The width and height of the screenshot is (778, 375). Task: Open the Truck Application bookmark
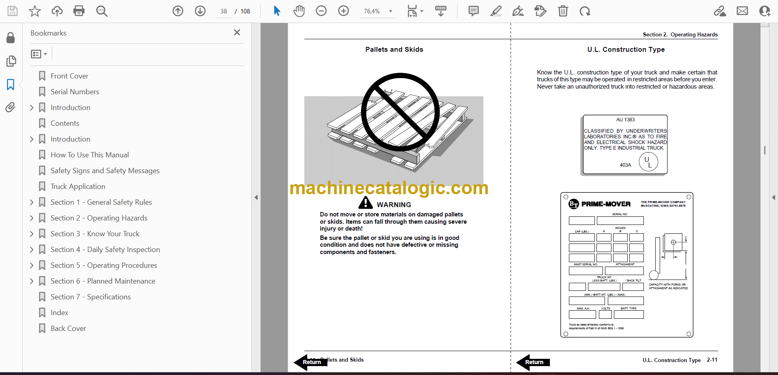pos(78,186)
